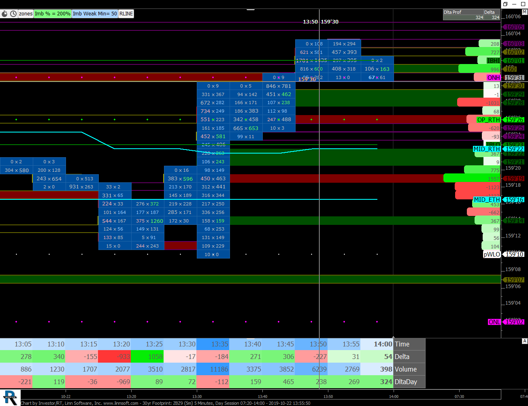Click the Investor/RT logo icon
This screenshot has height=406, width=528.
[10, 397]
